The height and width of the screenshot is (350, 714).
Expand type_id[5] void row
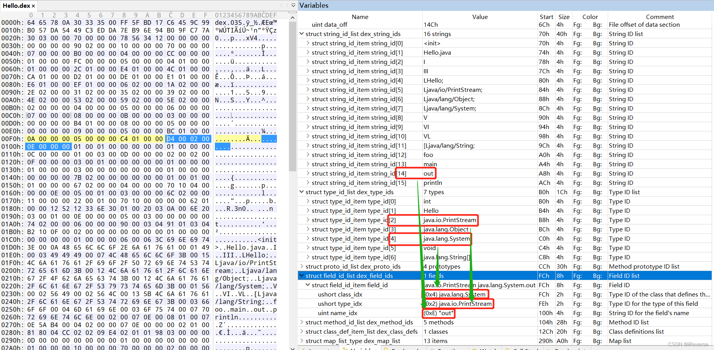pos(308,248)
